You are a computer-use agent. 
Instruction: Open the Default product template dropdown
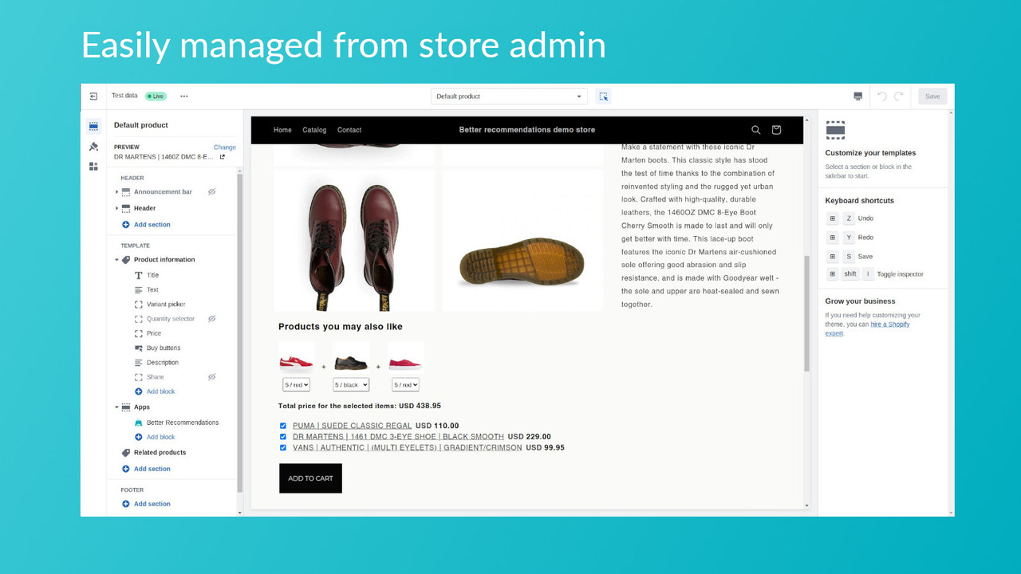[x=509, y=96]
